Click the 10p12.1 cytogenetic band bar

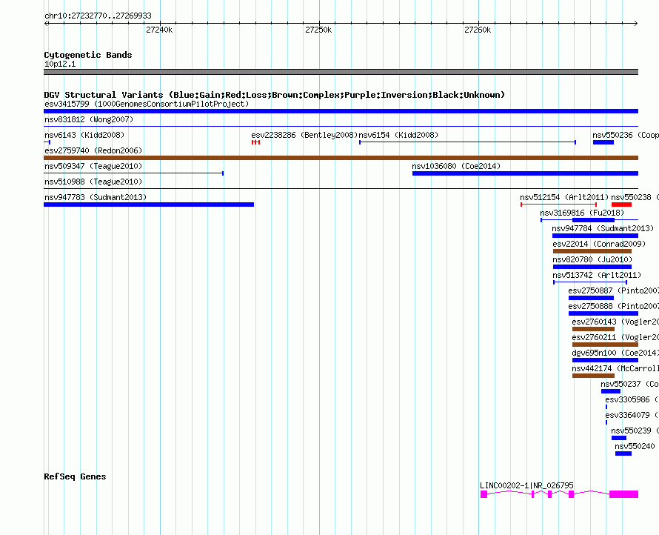pyautogui.click(x=341, y=72)
